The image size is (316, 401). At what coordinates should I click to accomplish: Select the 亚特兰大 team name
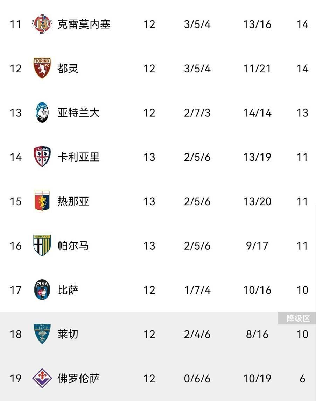78,113
